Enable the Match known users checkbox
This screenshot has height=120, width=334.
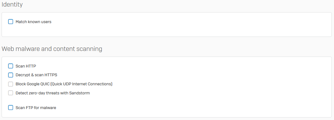(x=11, y=22)
